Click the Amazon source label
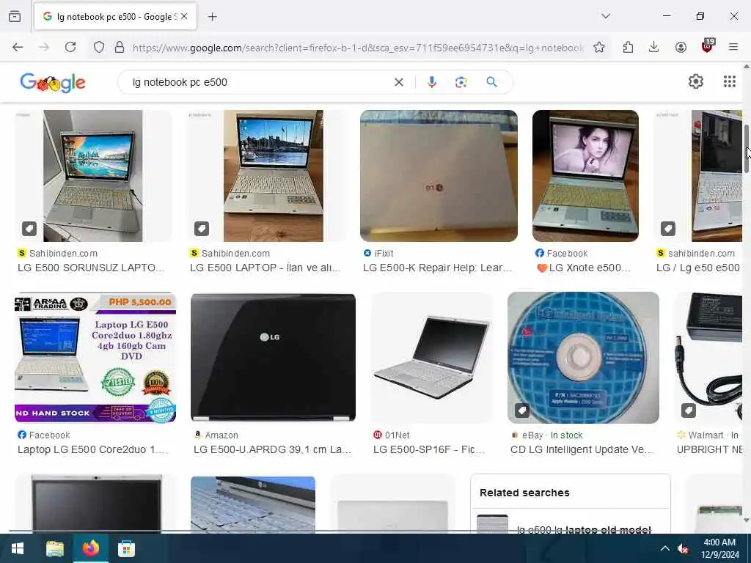Image resolution: width=751 pixels, height=563 pixels. [x=216, y=435]
